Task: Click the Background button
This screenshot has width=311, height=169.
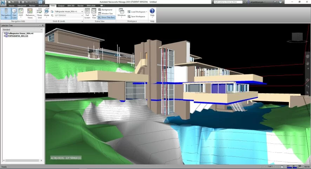Action: (105, 10)
